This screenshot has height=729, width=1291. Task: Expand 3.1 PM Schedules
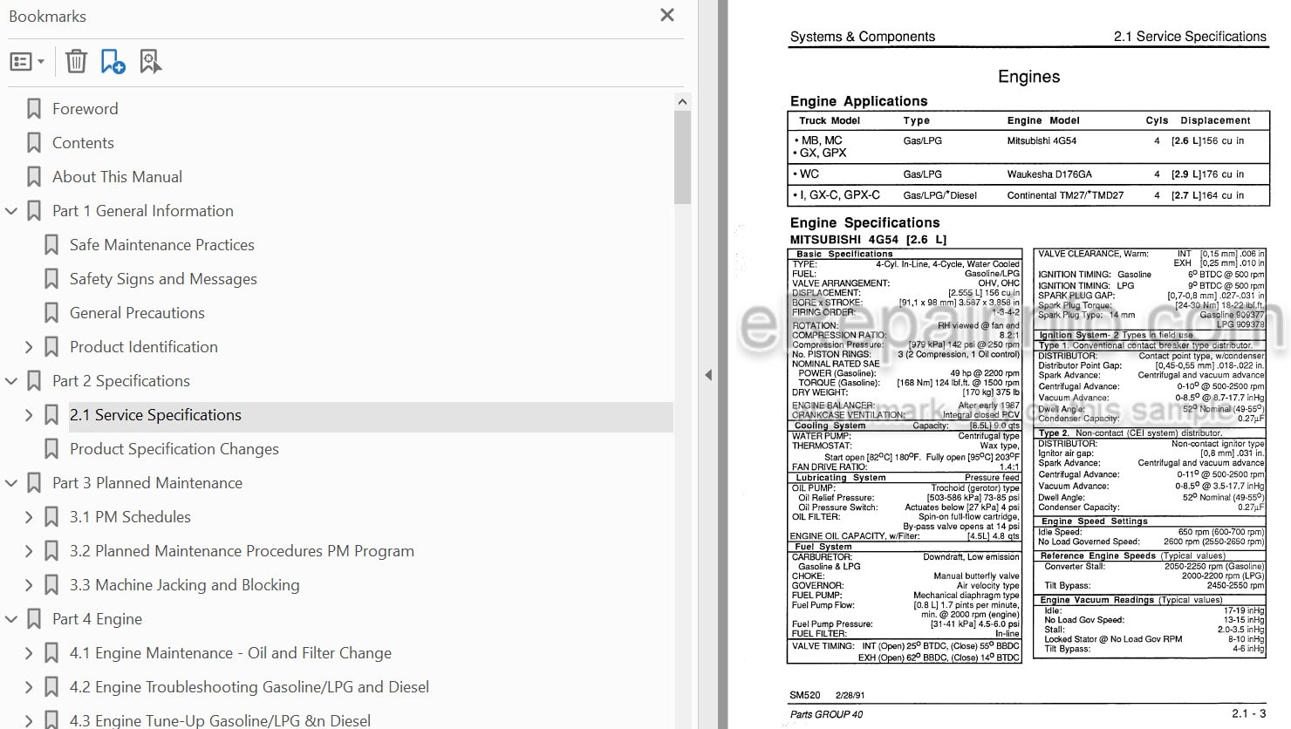click(x=29, y=517)
